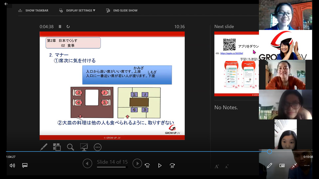
Task: Toggle black out slide show
Action: pos(84,147)
